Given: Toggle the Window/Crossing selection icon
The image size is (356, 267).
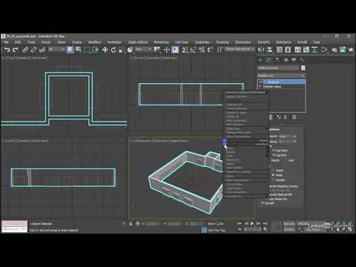Looking at the screenshot, I should click(x=96, y=50).
